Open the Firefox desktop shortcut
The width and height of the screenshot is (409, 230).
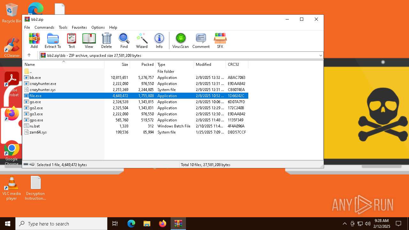point(12,114)
